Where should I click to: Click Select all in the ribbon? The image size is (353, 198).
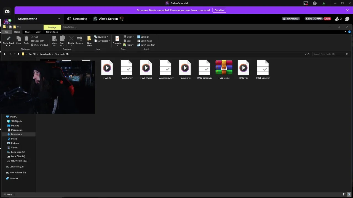(143, 37)
